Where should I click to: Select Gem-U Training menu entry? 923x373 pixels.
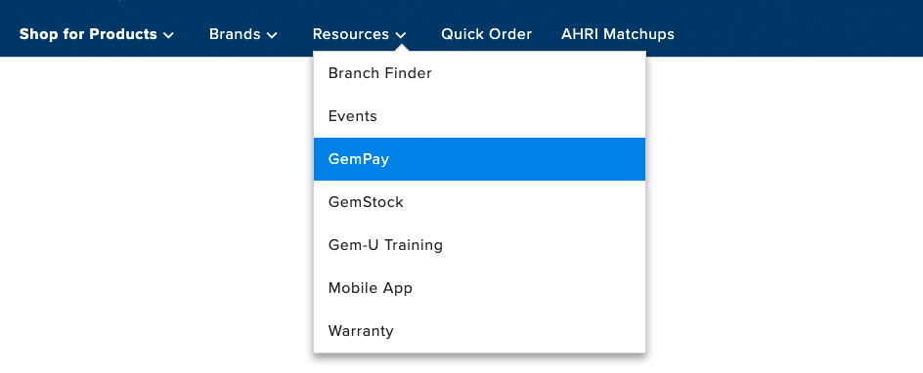(x=479, y=245)
